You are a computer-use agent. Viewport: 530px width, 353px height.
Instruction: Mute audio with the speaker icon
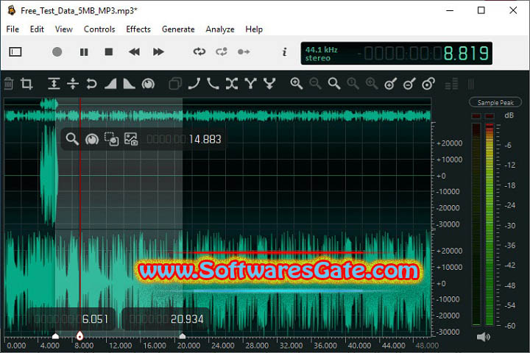[x=484, y=337]
